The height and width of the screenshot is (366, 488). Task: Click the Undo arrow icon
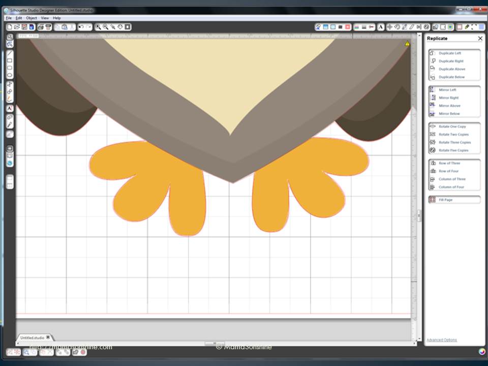tap(81, 27)
